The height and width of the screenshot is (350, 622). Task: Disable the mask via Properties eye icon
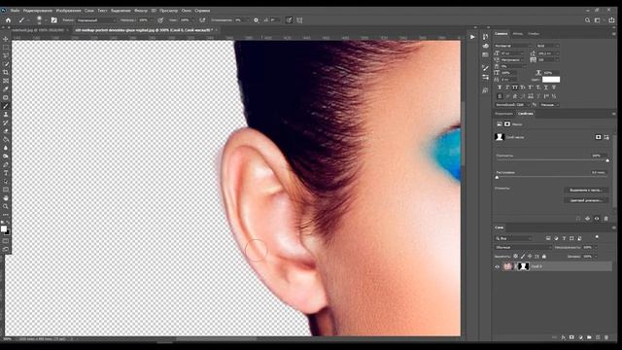point(597,219)
